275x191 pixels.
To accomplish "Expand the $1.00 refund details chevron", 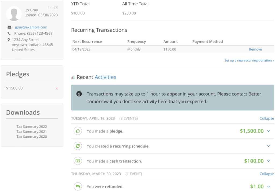I will click(x=269, y=186).
